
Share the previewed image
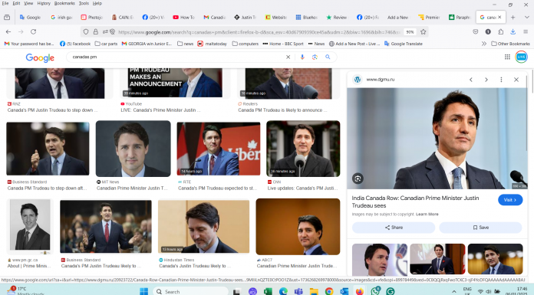(x=394, y=228)
